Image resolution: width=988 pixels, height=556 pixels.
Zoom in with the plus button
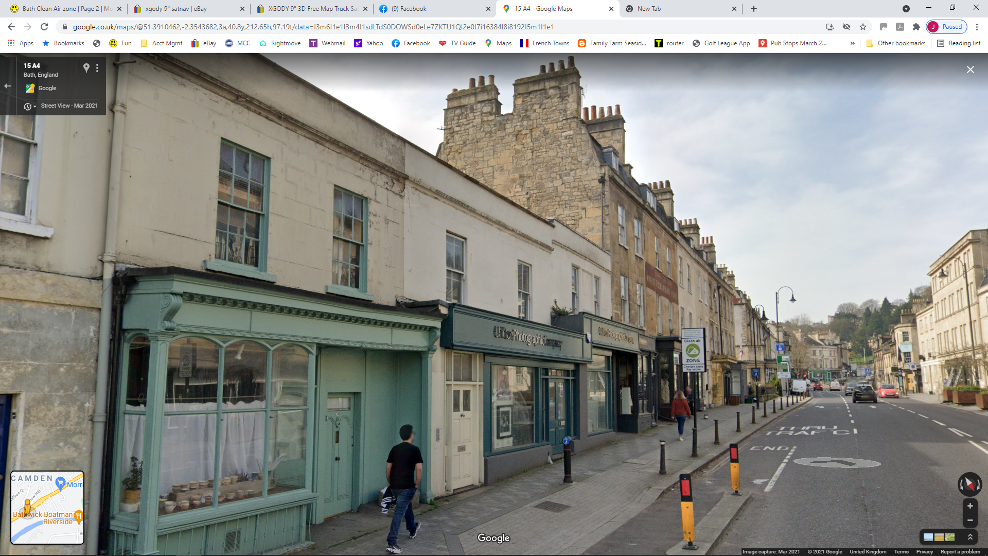(970, 506)
